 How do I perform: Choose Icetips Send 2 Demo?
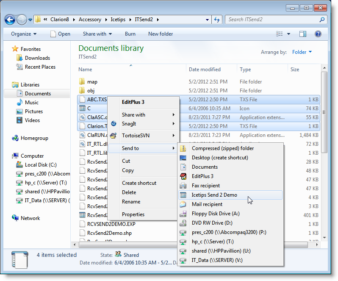click(x=214, y=195)
